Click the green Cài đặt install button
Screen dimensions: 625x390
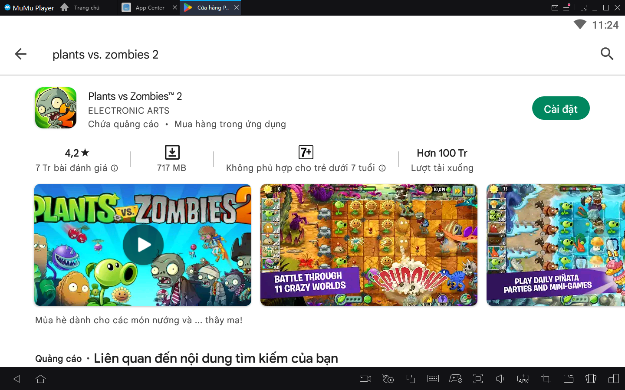(x=560, y=108)
